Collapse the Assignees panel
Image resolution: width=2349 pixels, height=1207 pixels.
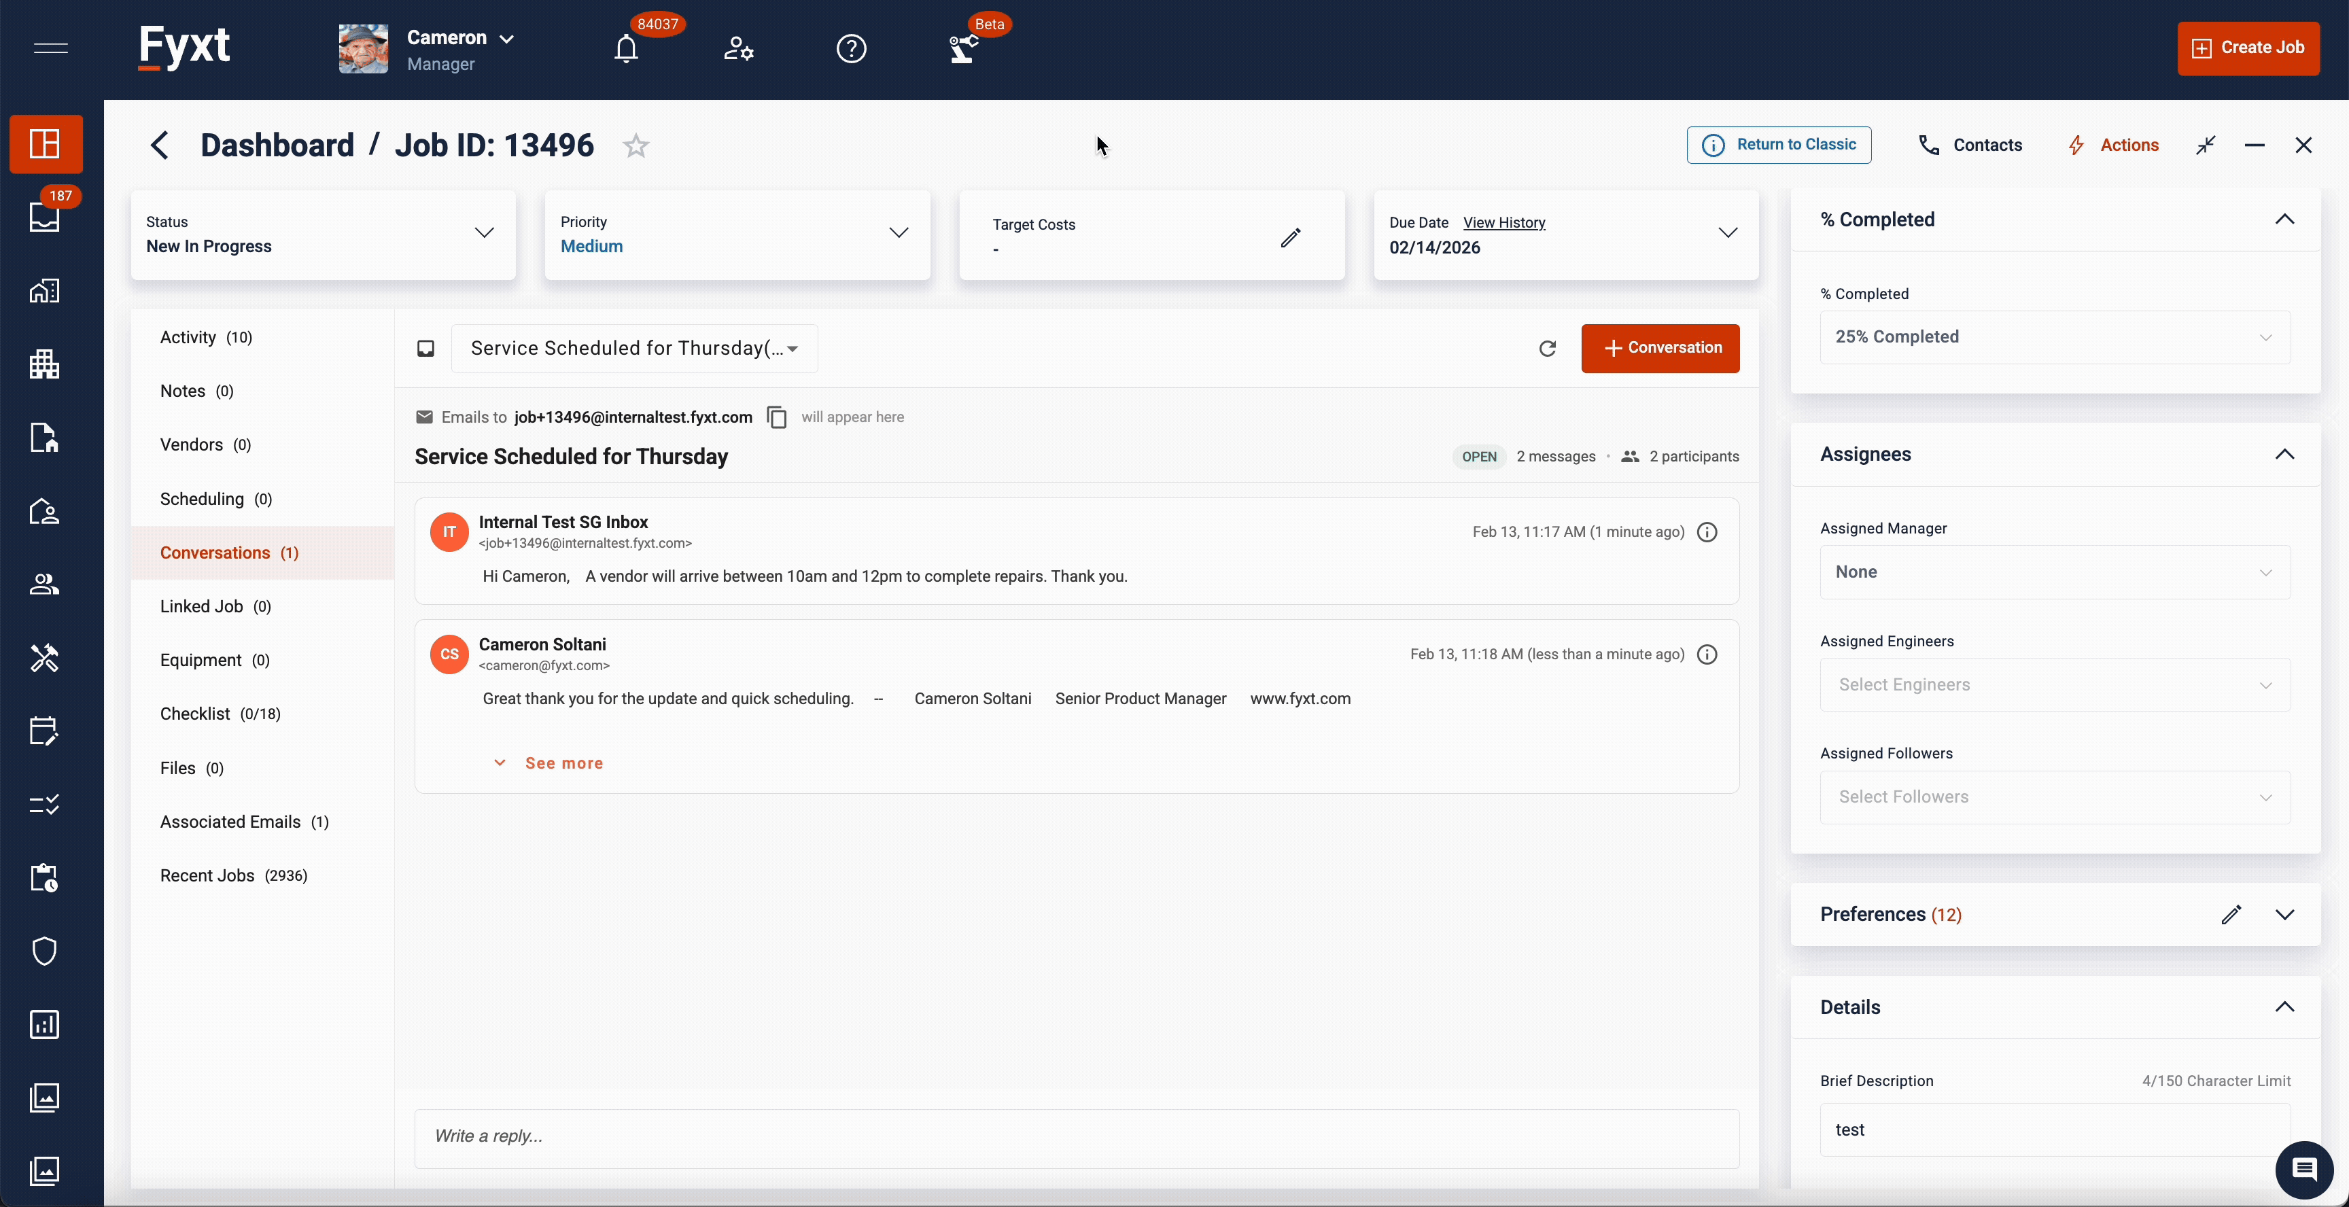coord(2284,454)
